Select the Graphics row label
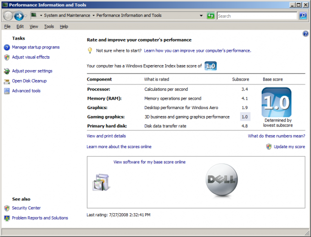 [x=97, y=108]
